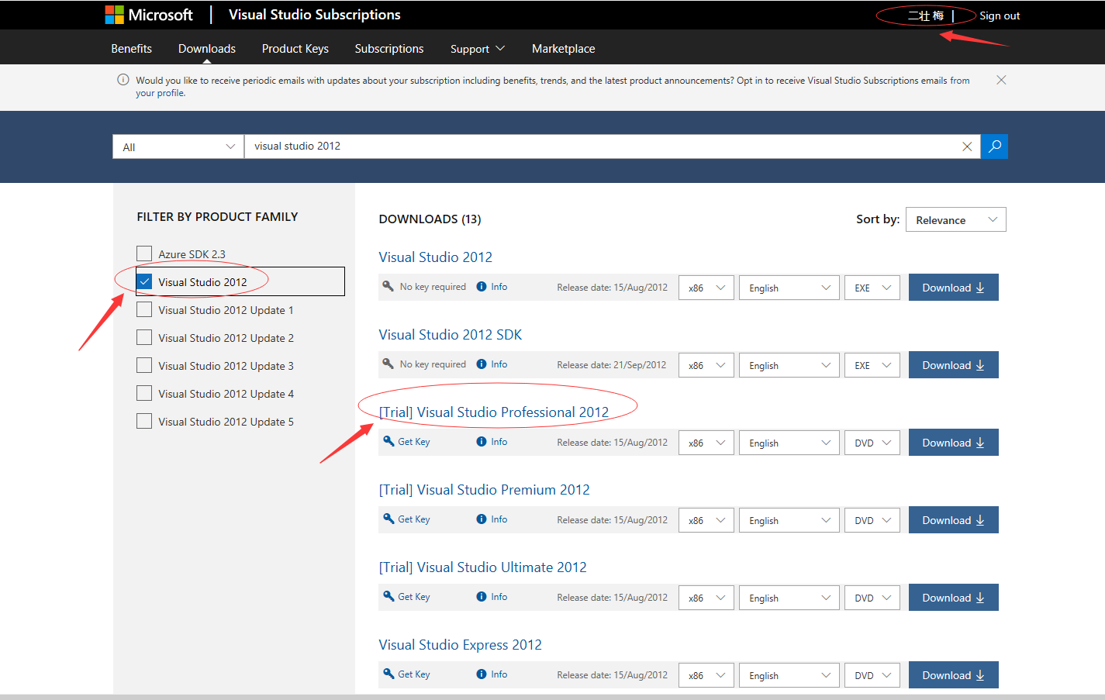1105x700 pixels.
Task: Expand the language dropdown for Visual Studio Premium 2012 Trial
Action: 789,519
